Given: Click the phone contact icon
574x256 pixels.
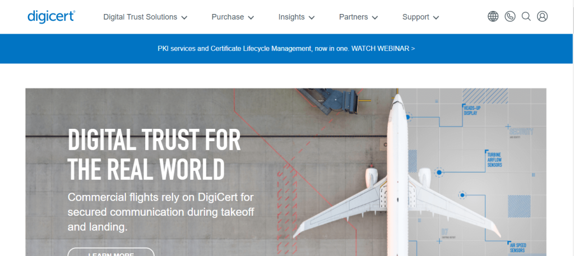Looking at the screenshot, I should point(510,16).
